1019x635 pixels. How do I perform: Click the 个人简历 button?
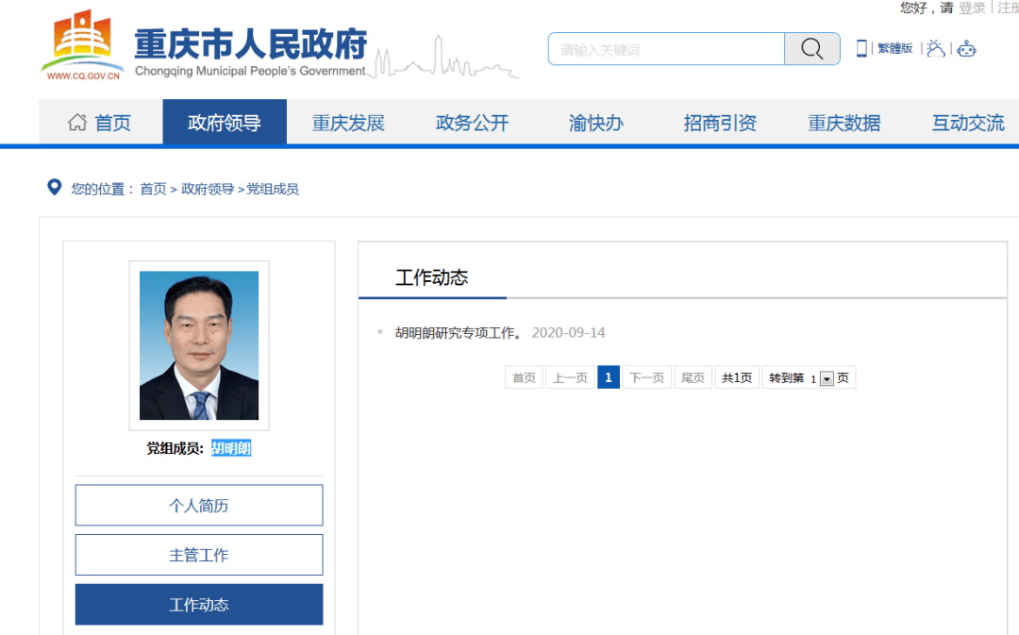(199, 506)
